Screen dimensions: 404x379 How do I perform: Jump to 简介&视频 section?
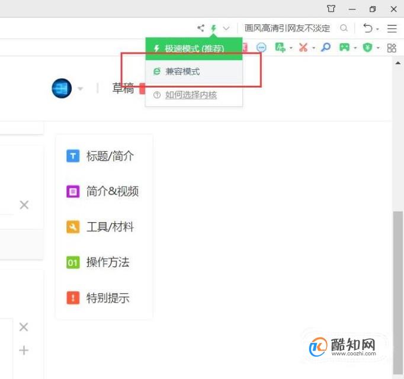click(x=113, y=191)
